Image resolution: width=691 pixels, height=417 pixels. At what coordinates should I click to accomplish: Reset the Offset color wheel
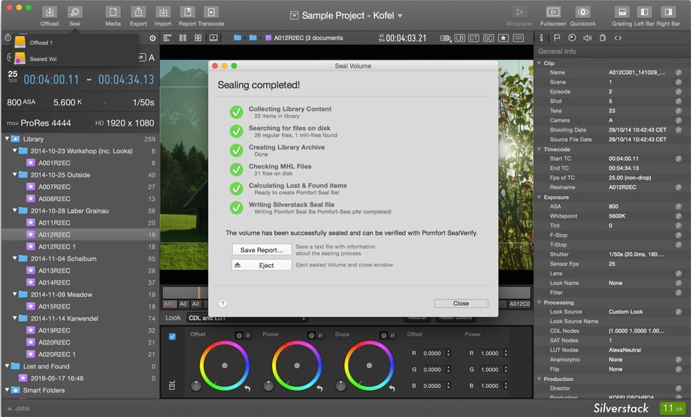point(247,389)
